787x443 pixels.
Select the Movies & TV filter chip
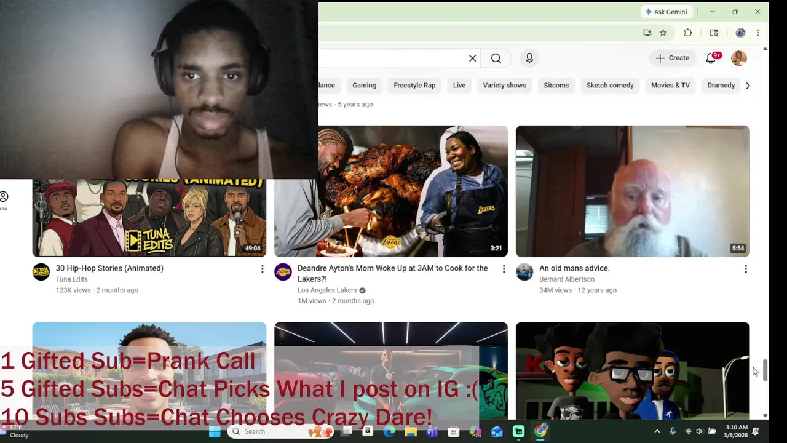[x=670, y=86]
